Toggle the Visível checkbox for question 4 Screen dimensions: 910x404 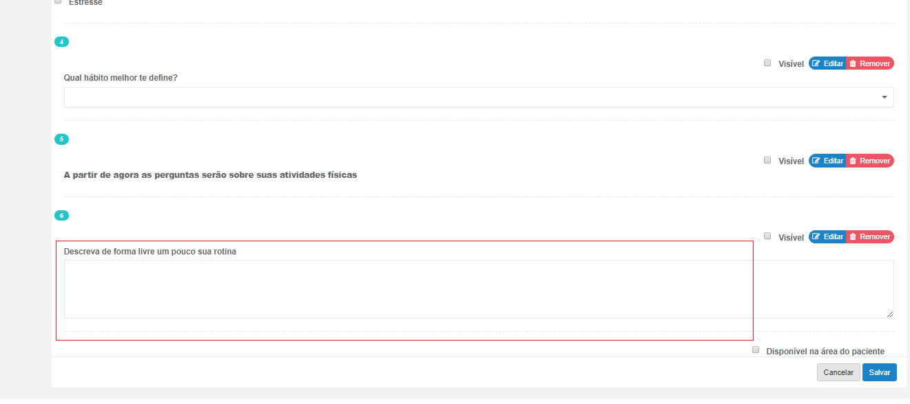[767, 63]
